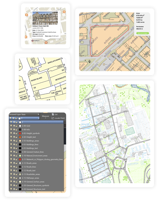Click the freeze sun icon for G-15-Pathways_areas
Screen dimensions: 159x203
point(14,178)
